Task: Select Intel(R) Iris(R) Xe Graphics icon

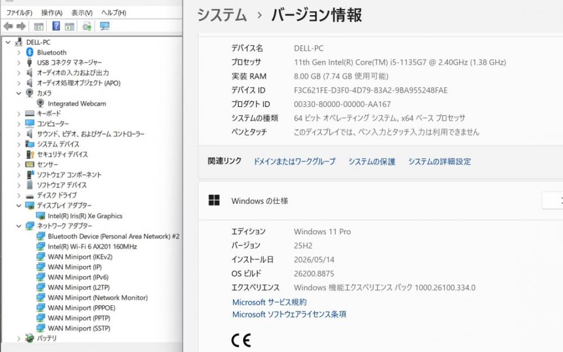Action: (x=41, y=216)
